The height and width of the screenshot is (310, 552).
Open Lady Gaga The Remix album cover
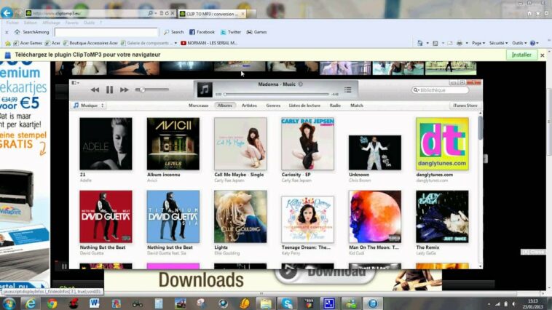coord(442,216)
